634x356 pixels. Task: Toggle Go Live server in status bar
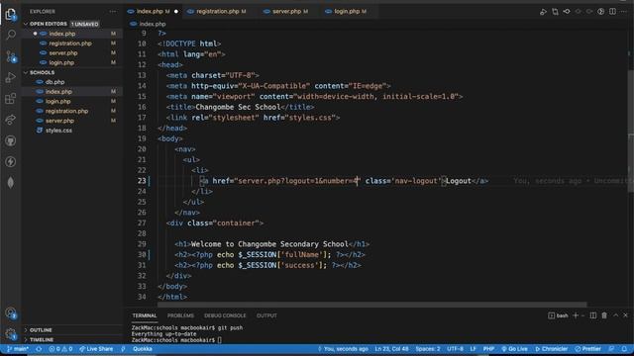(x=514, y=349)
